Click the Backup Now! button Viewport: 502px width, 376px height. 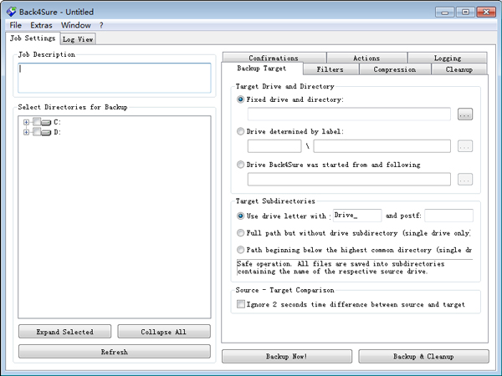click(x=287, y=356)
